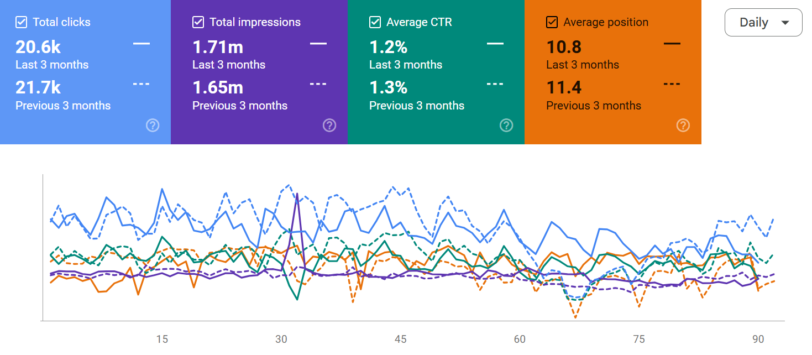Toggle the Total impressions checkbox
The width and height of the screenshot is (812, 355).
(198, 22)
